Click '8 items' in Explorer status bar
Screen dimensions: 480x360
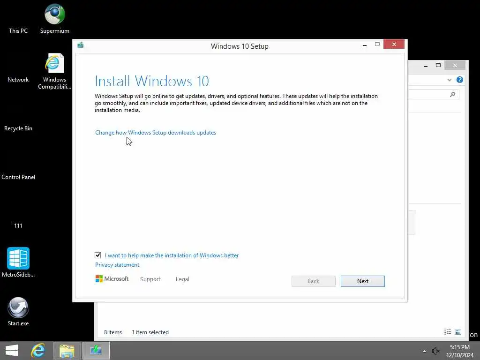pos(113,332)
